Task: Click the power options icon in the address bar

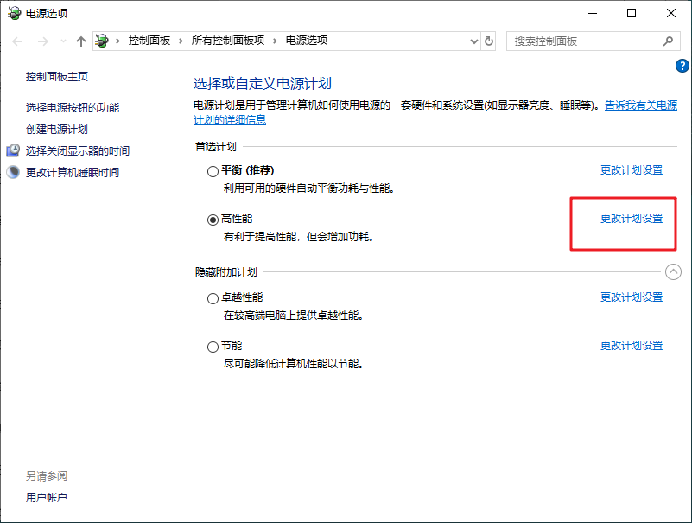Action: click(102, 41)
